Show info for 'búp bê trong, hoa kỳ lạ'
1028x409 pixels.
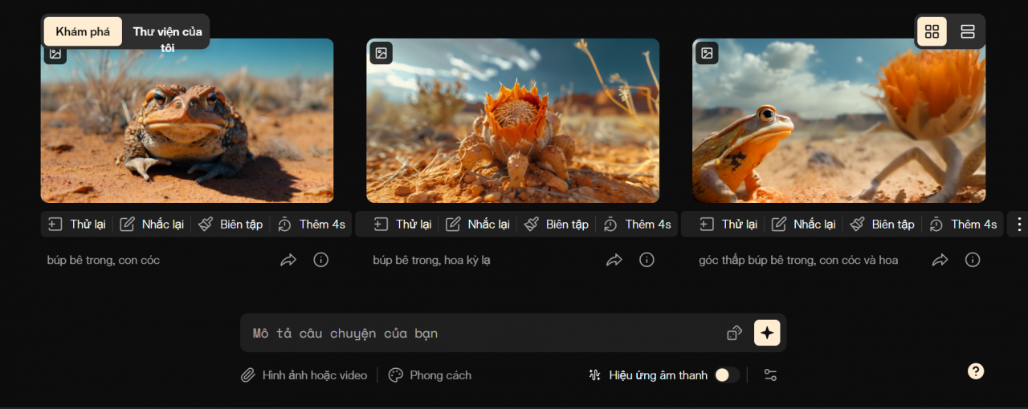[x=647, y=260]
